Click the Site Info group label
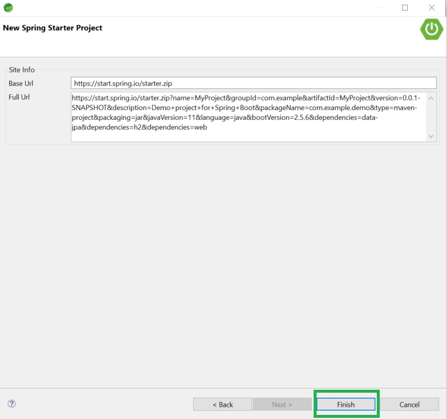447x419 pixels. 22,70
